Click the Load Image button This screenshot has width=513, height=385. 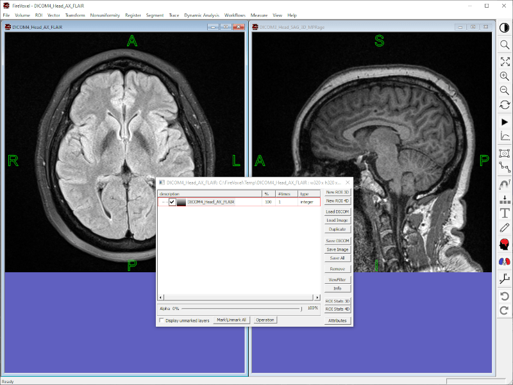337,220
